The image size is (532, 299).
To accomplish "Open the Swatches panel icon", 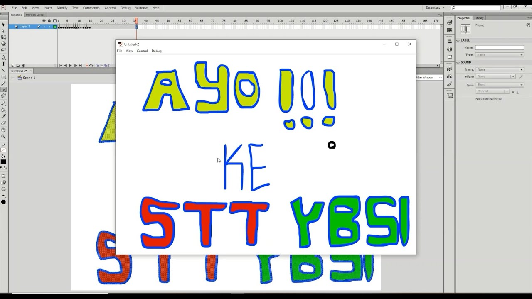I will click(x=450, y=30).
